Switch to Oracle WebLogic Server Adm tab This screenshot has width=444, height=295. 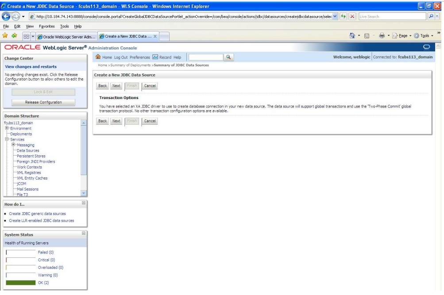point(67,37)
